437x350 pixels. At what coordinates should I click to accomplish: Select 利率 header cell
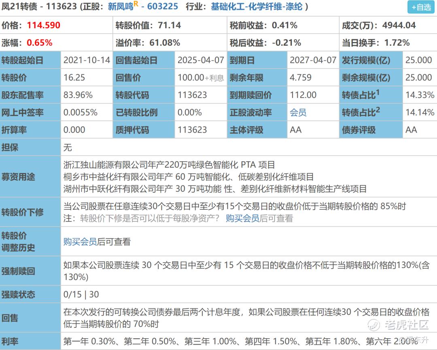click(30, 342)
